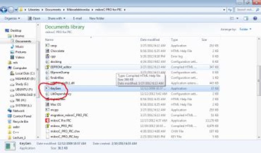
Task: Expand the arrow after Libraries breadcrumb
Action: click(42, 10)
